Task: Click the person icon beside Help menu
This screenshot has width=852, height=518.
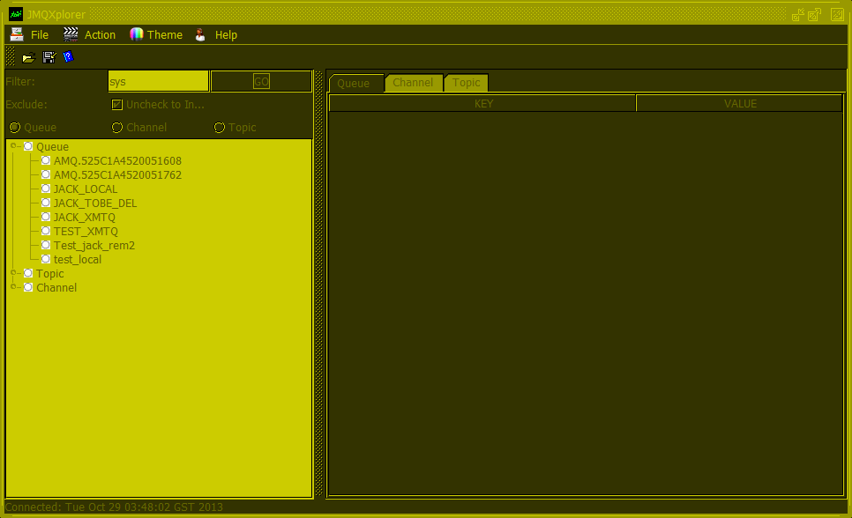Action: pos(200,34)
